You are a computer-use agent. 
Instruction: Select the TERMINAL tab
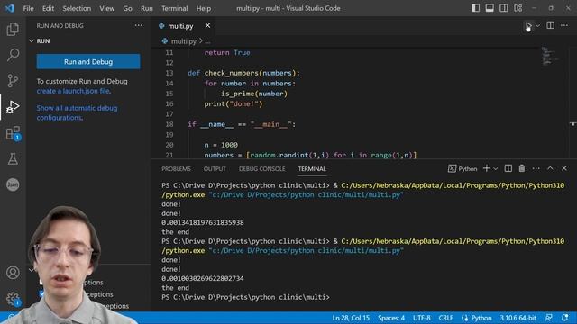pos(312,169)
